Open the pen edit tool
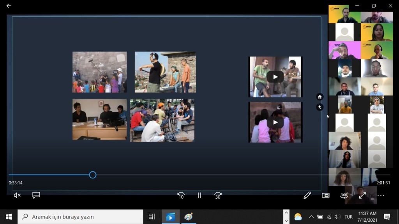Viewport: 399px width, 224px height. pyautogui.click(x=307, y=196)
